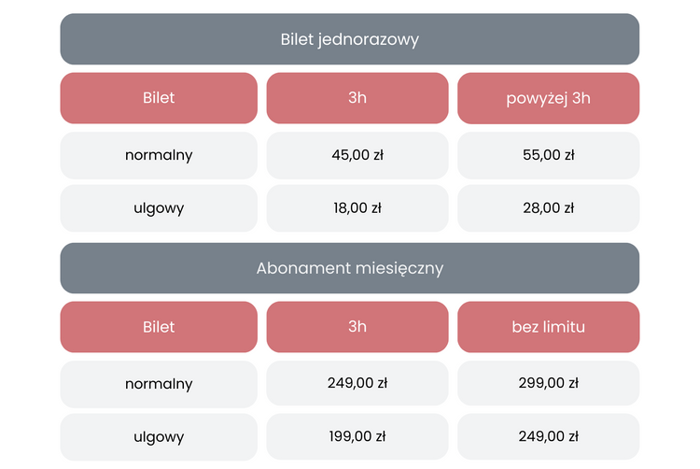Click the 18,00 zł price cell

[x=357, y=208]
